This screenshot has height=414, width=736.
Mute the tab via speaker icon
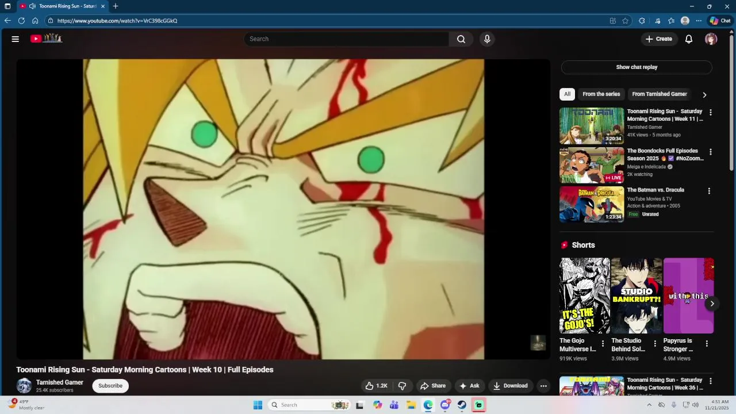coord(32,6)
